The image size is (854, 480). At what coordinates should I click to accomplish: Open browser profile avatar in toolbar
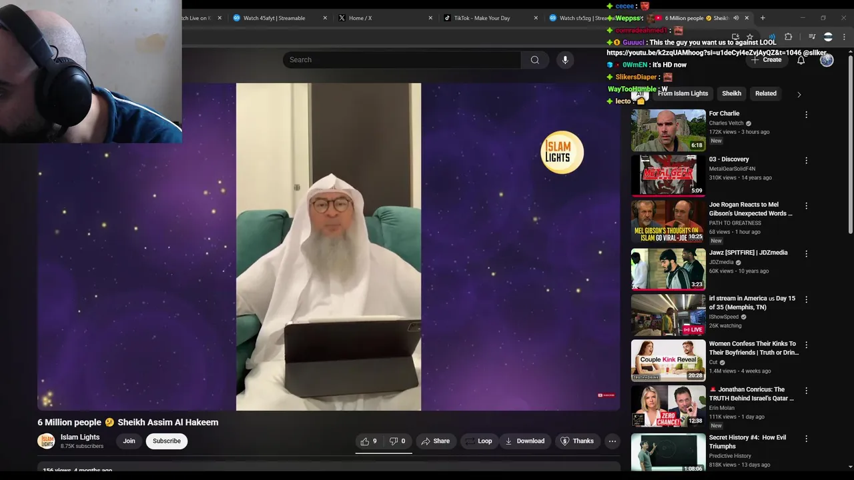828,37
